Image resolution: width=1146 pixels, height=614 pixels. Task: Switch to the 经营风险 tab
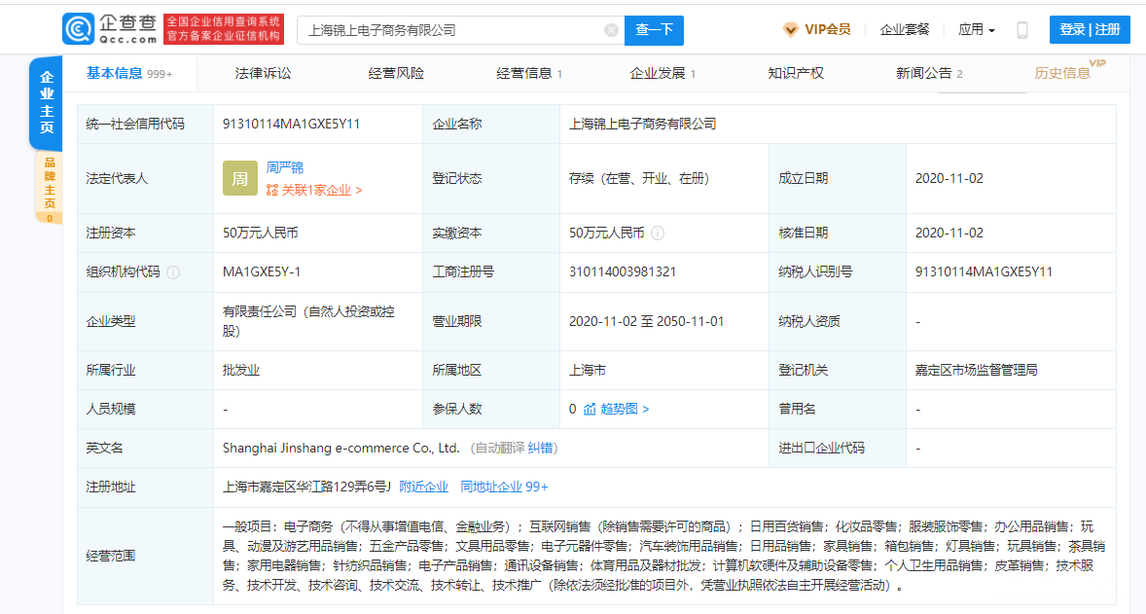click(x=396, y=73)
